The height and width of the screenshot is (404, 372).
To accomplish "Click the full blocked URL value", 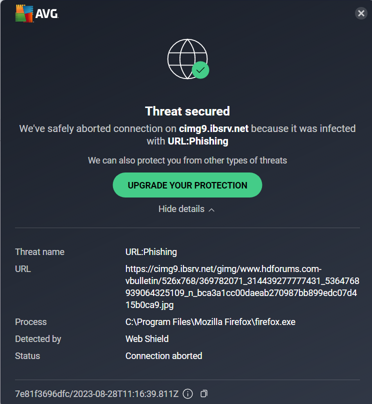I will [x=242, y=286].
